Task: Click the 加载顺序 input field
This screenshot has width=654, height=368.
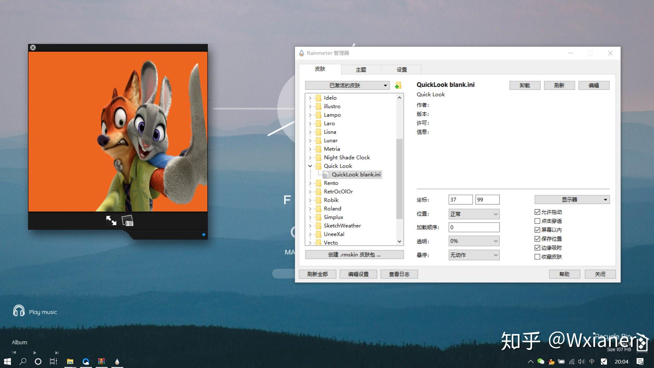Action: tap(474, 227)
